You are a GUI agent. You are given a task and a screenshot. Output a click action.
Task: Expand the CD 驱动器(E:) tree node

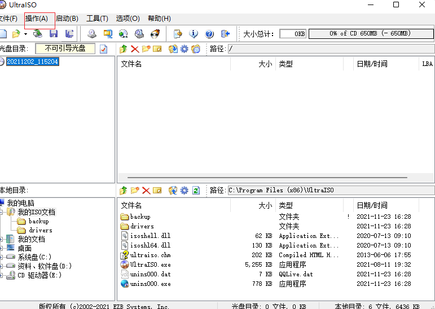[x=1, y=275]
